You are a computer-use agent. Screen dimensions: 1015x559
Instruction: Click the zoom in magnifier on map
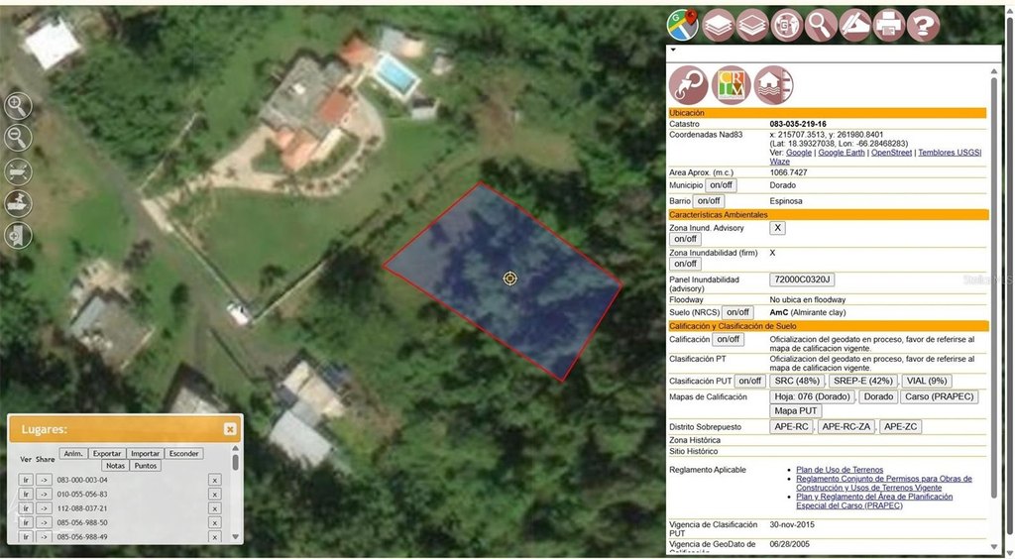[18, 106]
